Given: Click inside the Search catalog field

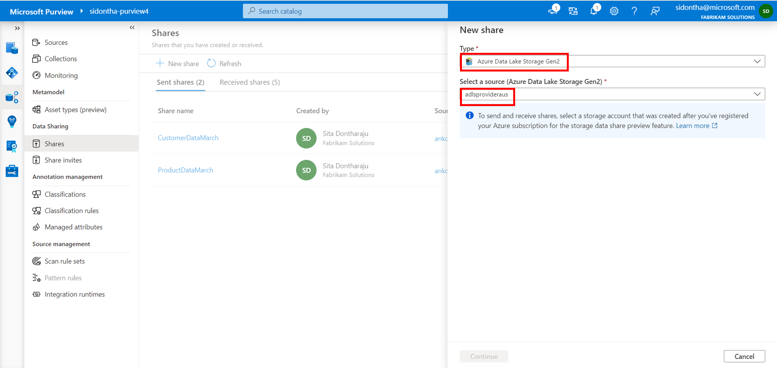Looking at the screenshot, I should [x=345, y=11].
